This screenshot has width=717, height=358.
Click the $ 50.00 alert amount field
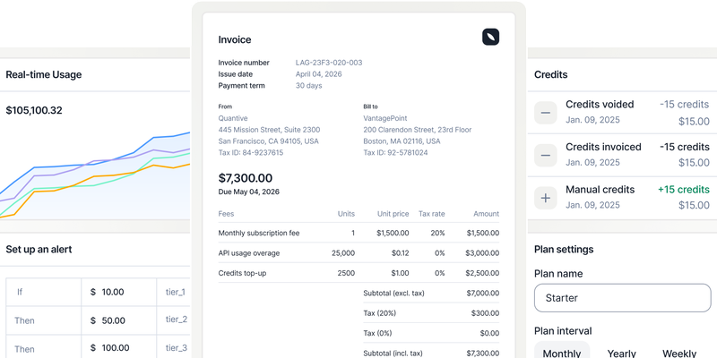click(x=119, y=320)
